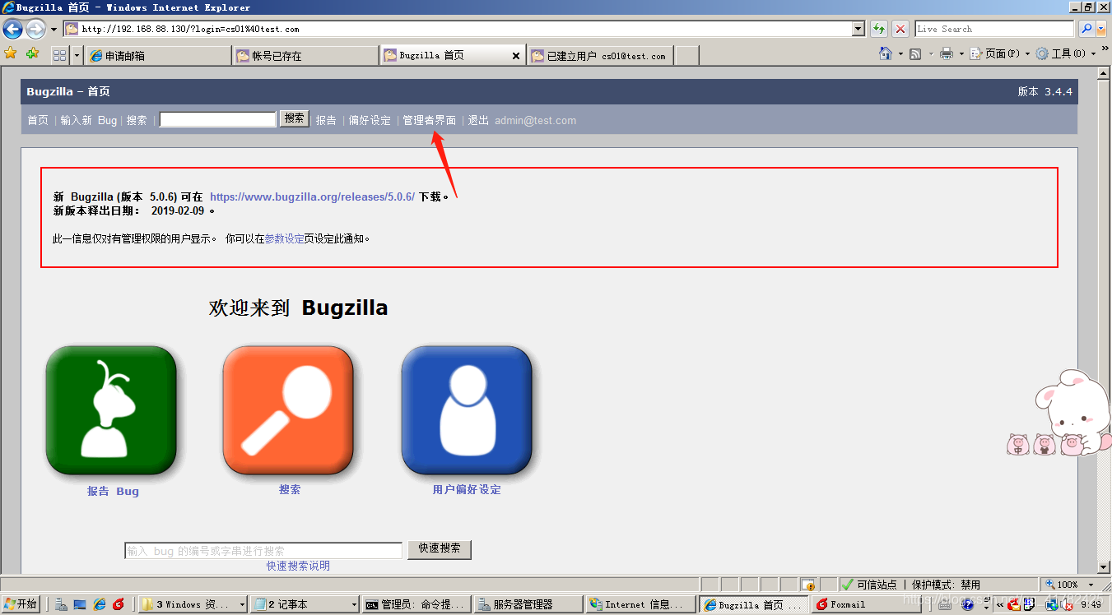The image size is (1112, 615).
Task: Switch to the 帐号已存在 tab
Action: point(305,55)
